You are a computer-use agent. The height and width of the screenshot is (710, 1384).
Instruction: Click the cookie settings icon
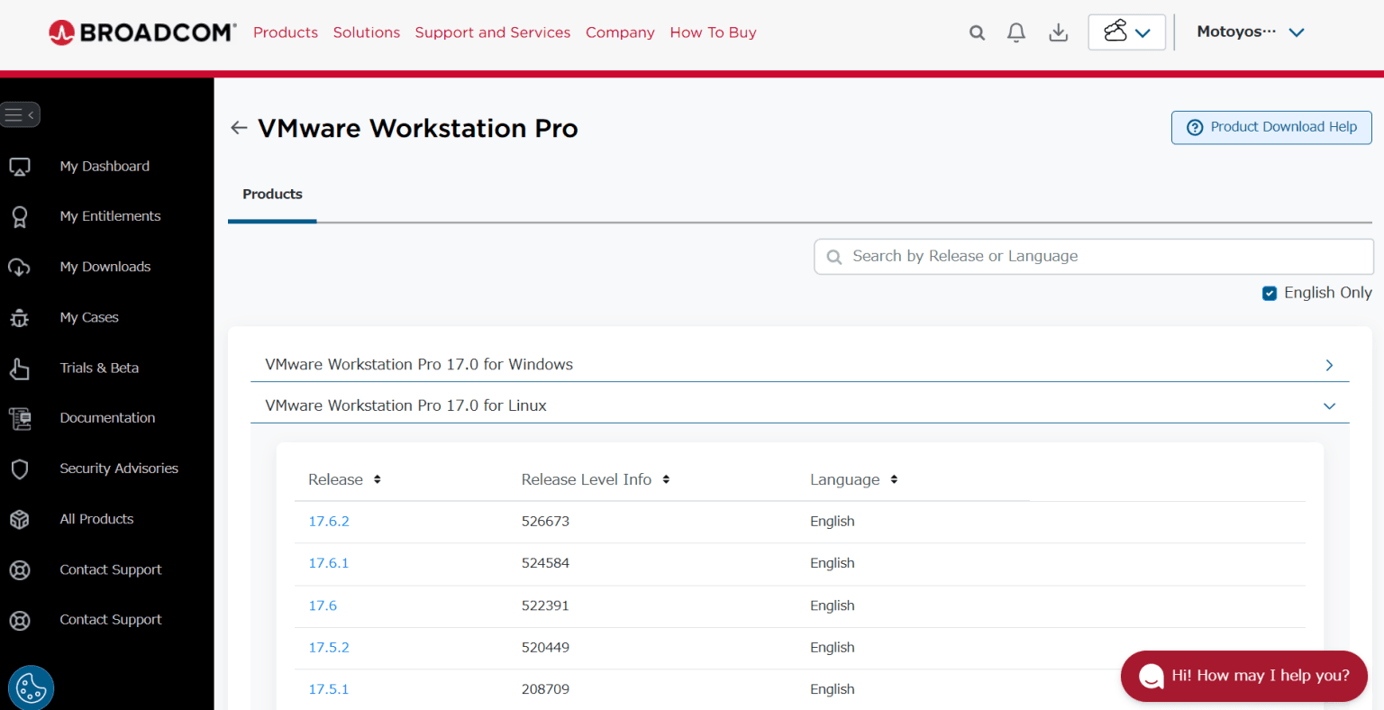pos(31,688)
